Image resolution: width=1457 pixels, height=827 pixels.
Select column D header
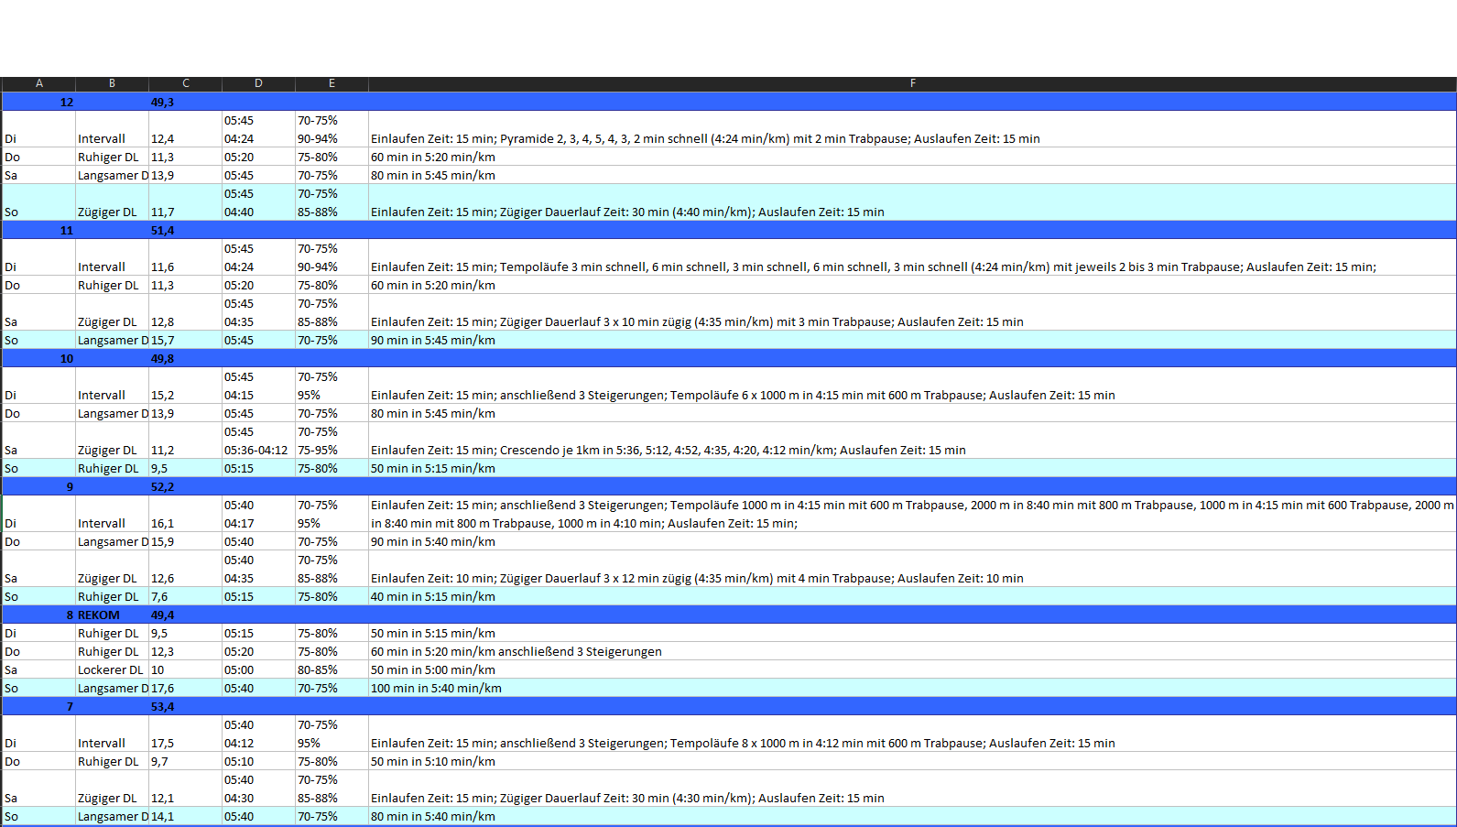(258, 83)
